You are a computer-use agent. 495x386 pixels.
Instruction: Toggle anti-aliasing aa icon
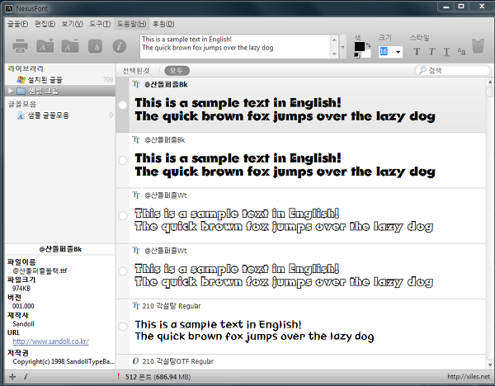coord(461,51)
